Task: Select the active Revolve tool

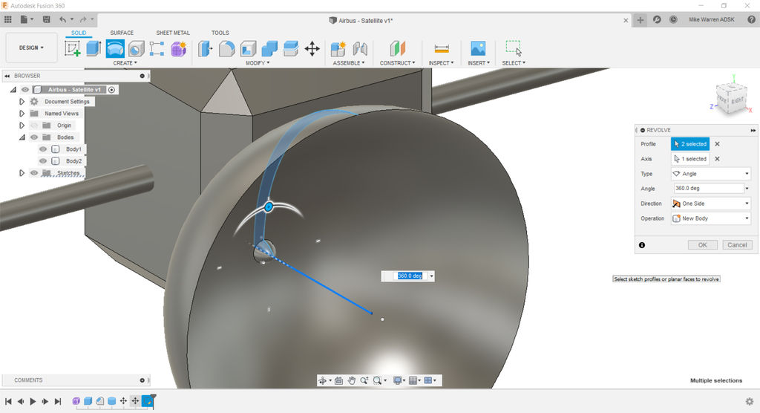Action: pos(115,48)
